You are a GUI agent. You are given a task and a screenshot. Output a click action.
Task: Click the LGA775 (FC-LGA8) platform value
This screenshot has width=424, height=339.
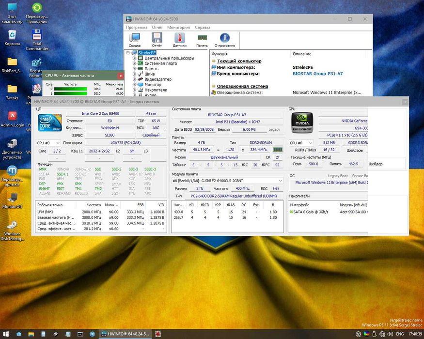pos(126,143)
